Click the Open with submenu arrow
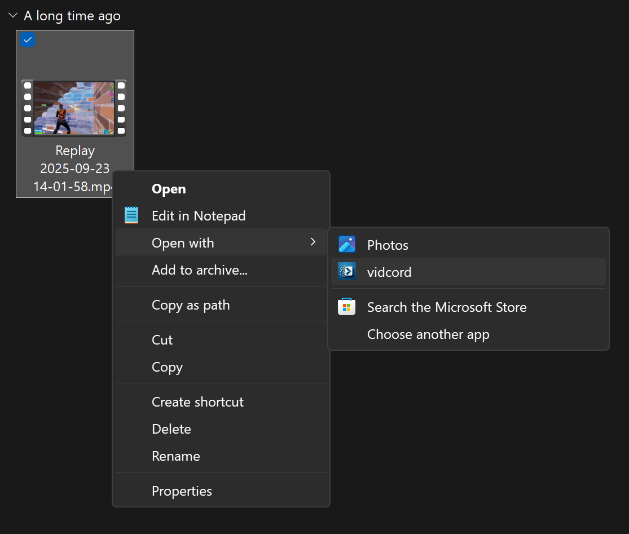The width and height of the screenshot is (629, 534). coord(313,242)
